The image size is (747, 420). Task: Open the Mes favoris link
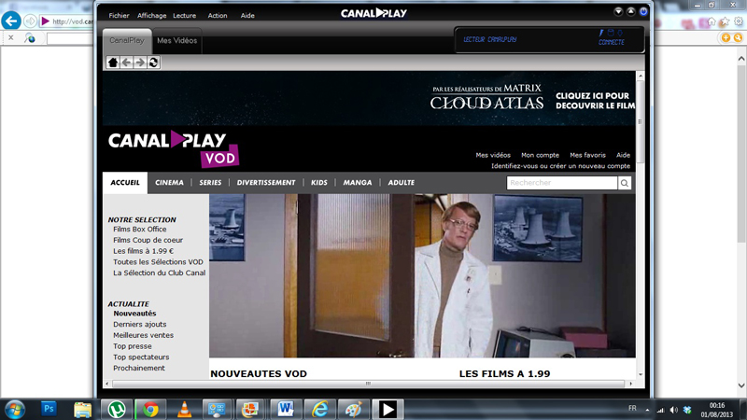pos(587,155)
